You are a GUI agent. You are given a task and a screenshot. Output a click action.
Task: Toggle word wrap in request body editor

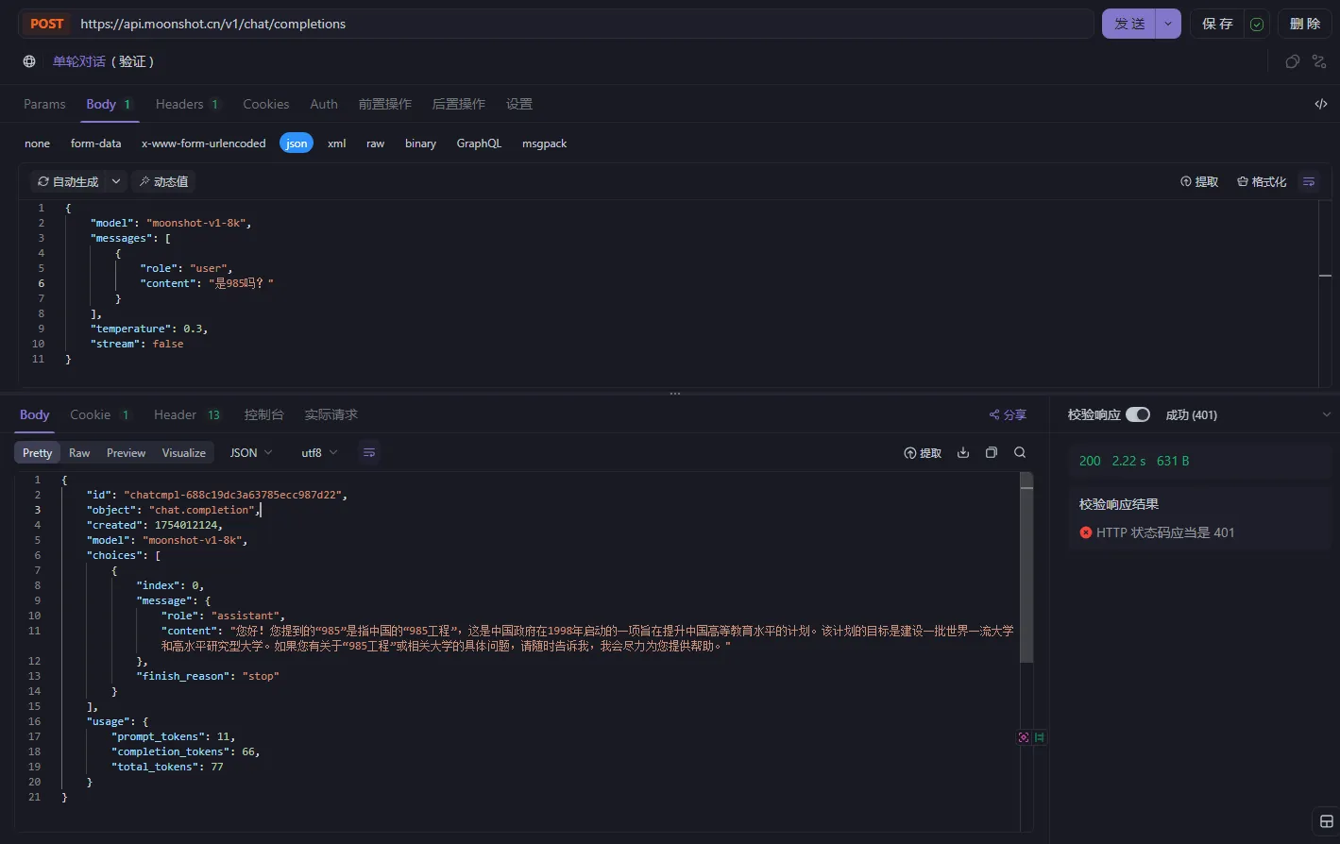coord(1309,181)
